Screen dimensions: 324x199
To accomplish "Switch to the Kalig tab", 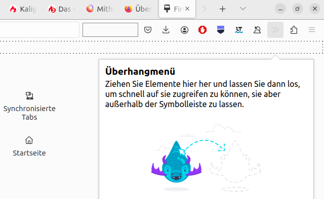I will [23, 9].
